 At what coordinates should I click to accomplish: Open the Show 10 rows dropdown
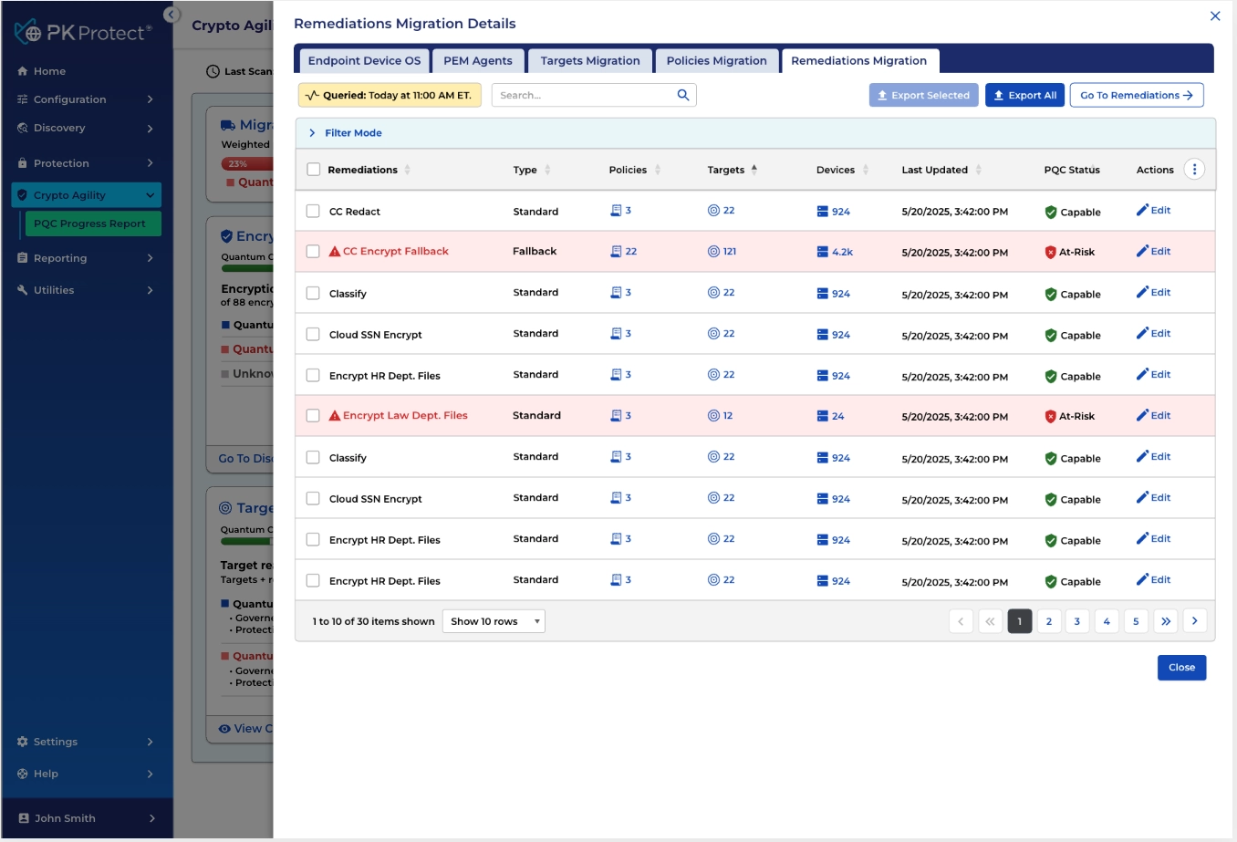click(494, 621)
